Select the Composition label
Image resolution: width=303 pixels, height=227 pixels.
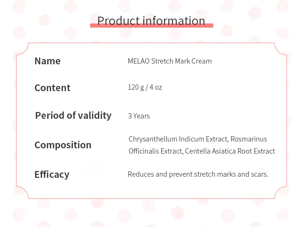63,145
